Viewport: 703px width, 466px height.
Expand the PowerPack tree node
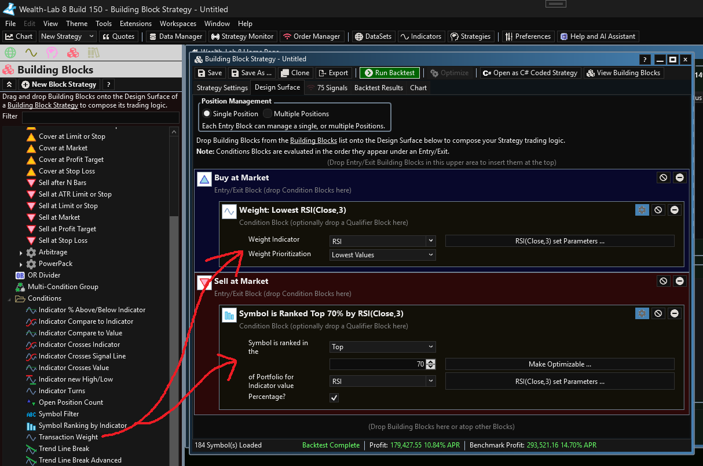pos(21,264)
